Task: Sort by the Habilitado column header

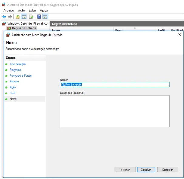Action: pos(177,30)
